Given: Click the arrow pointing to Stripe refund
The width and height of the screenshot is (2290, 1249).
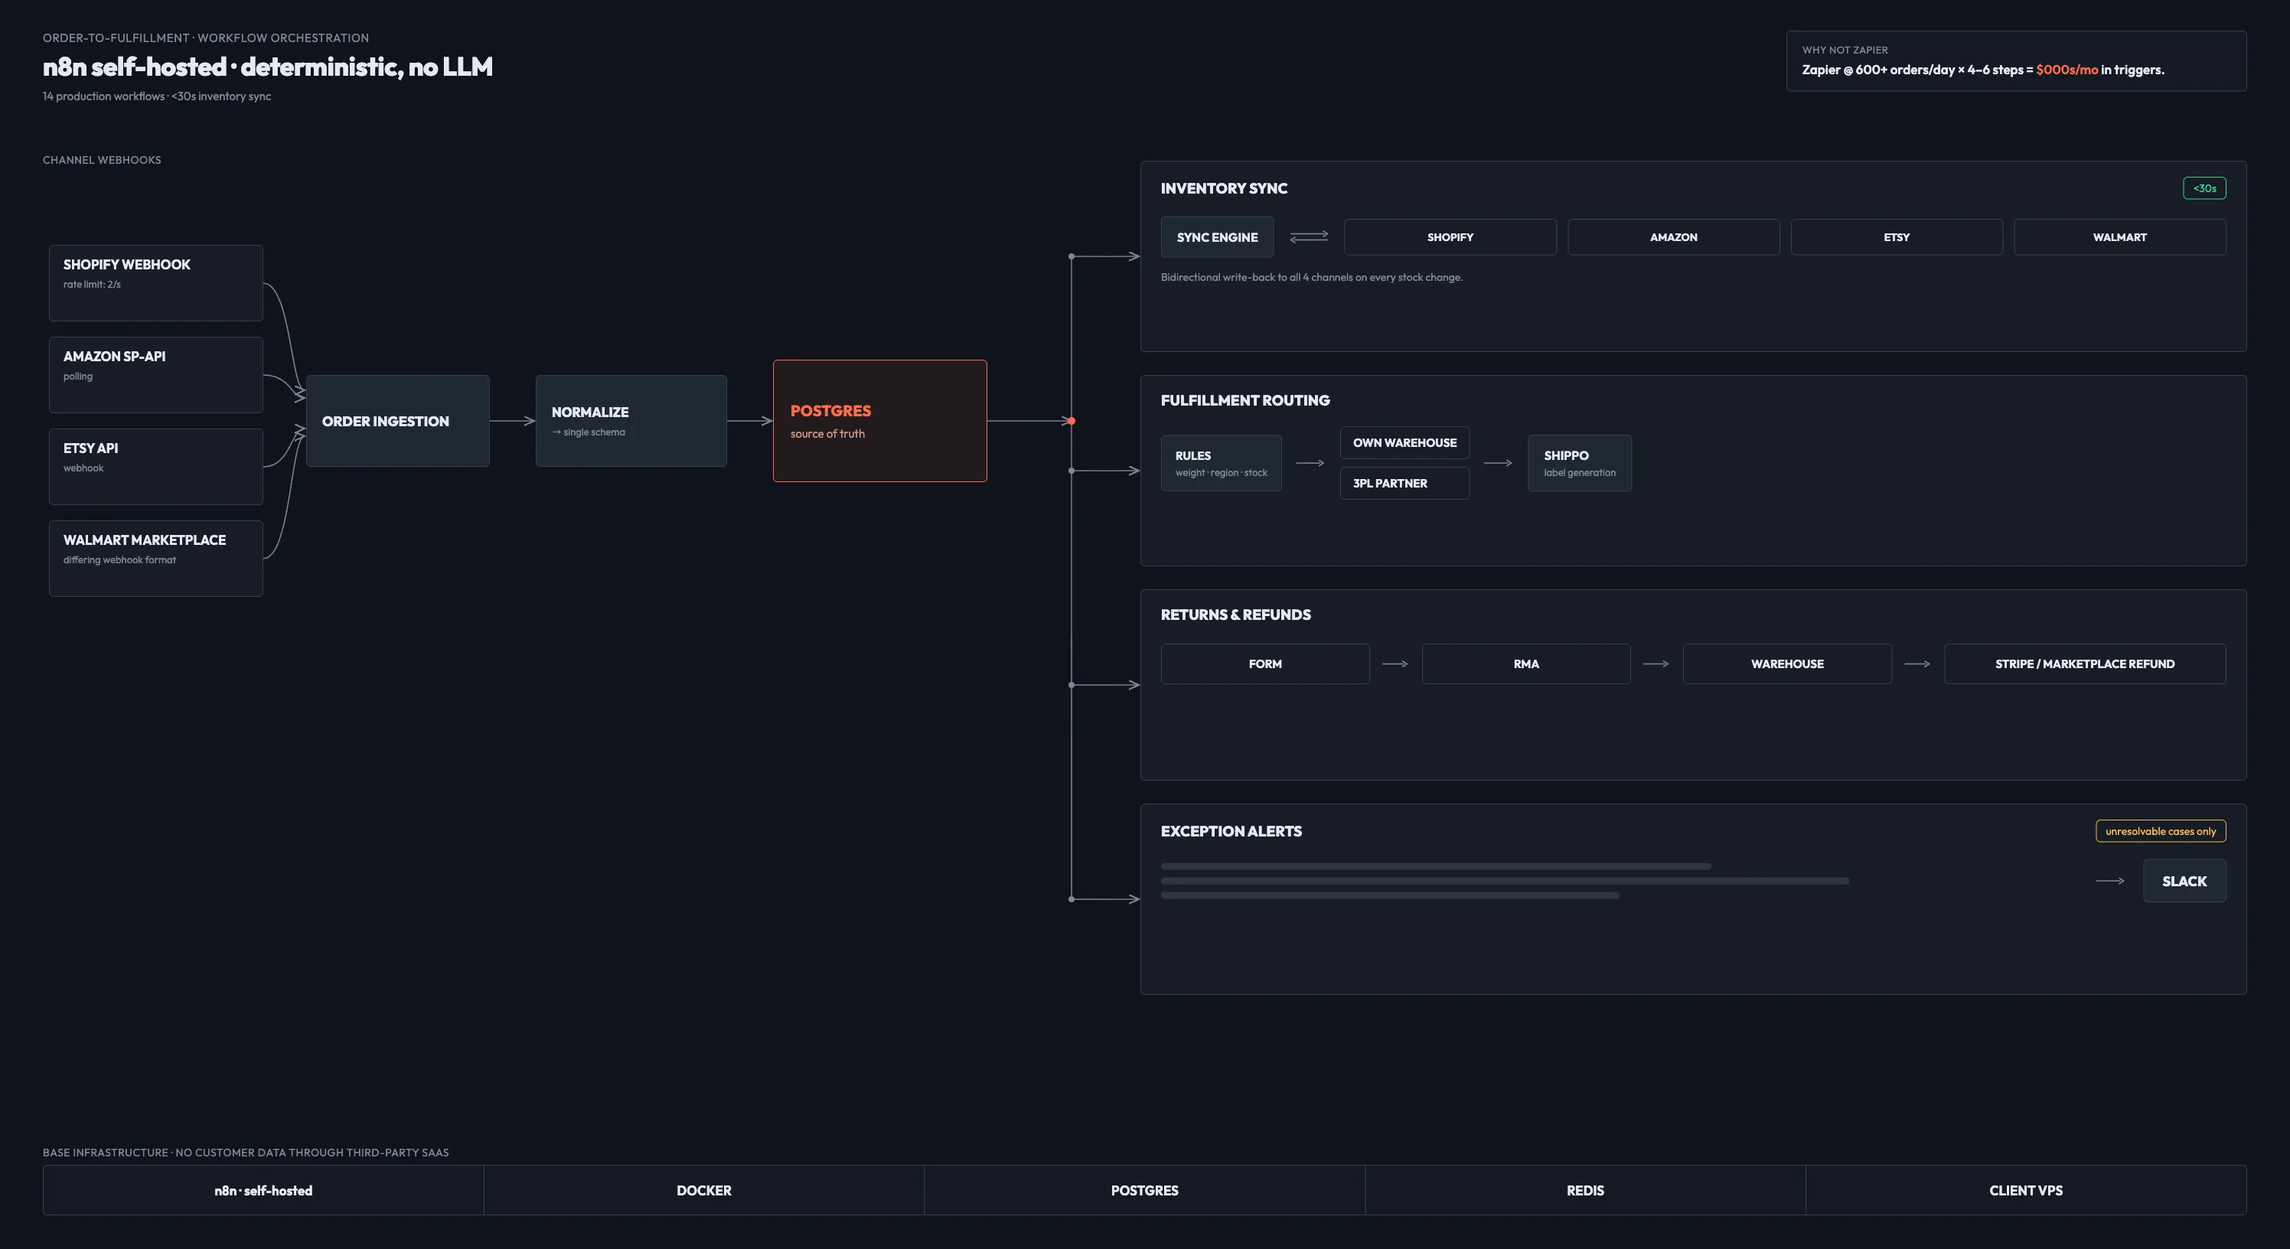Looking at the screenshot, I should (x=1917, y=664).
